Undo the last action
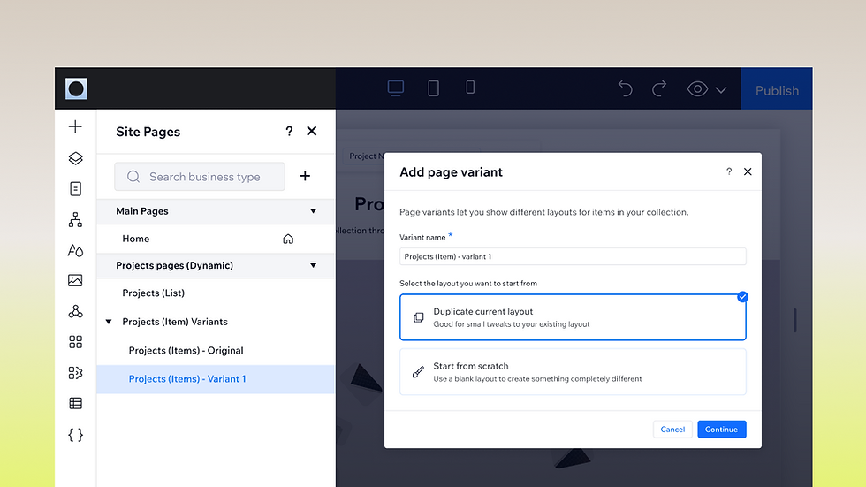Image resolution: width=866 pixels, height=487 pixels. [626, 88]
